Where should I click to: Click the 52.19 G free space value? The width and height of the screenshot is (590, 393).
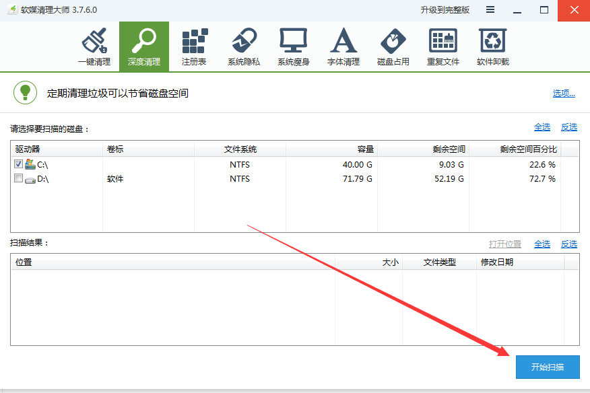449,179
